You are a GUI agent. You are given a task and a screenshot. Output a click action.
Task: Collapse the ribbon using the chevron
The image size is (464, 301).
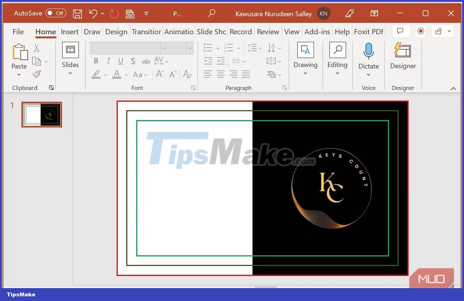(x=453, y=88)
